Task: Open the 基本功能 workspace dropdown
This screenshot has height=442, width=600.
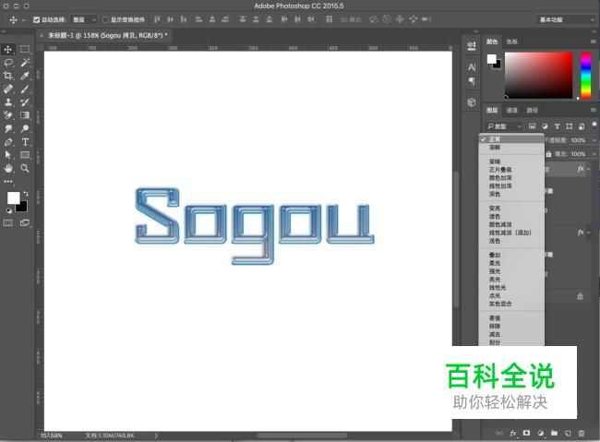Action: (566, 19)
